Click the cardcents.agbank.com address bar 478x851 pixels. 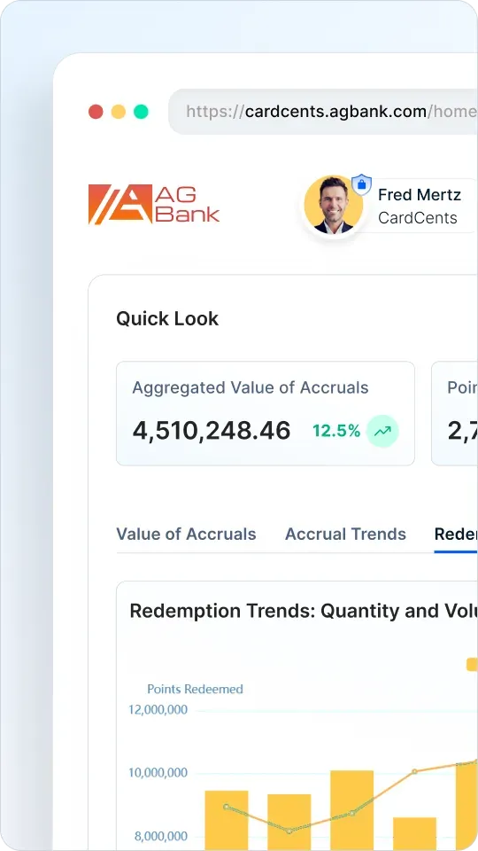coord(324,112)
